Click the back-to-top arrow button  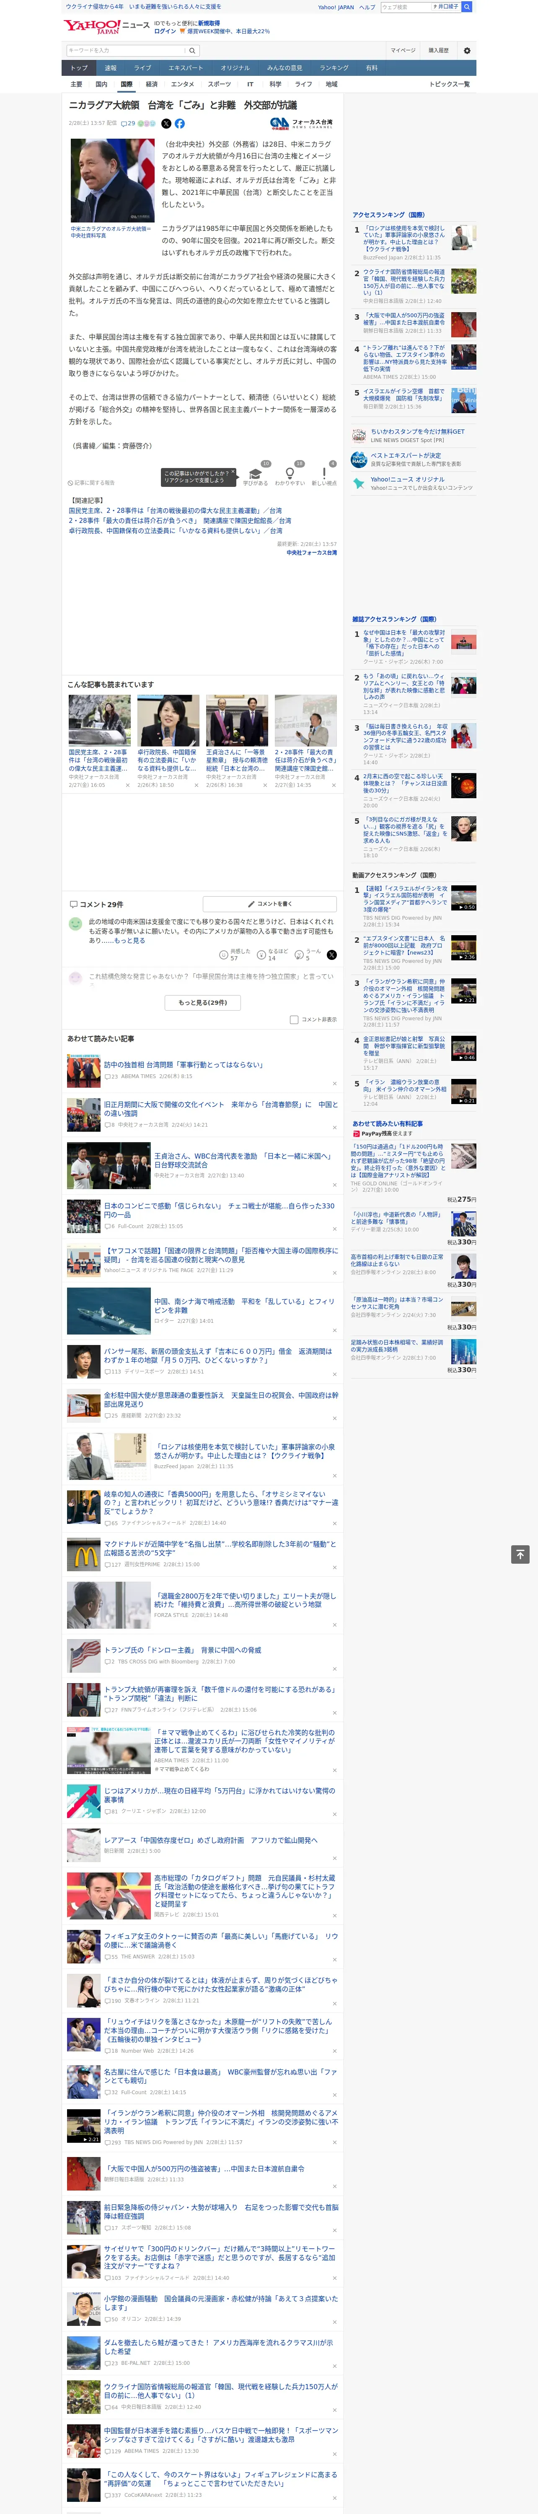[x=520, y=1554]
